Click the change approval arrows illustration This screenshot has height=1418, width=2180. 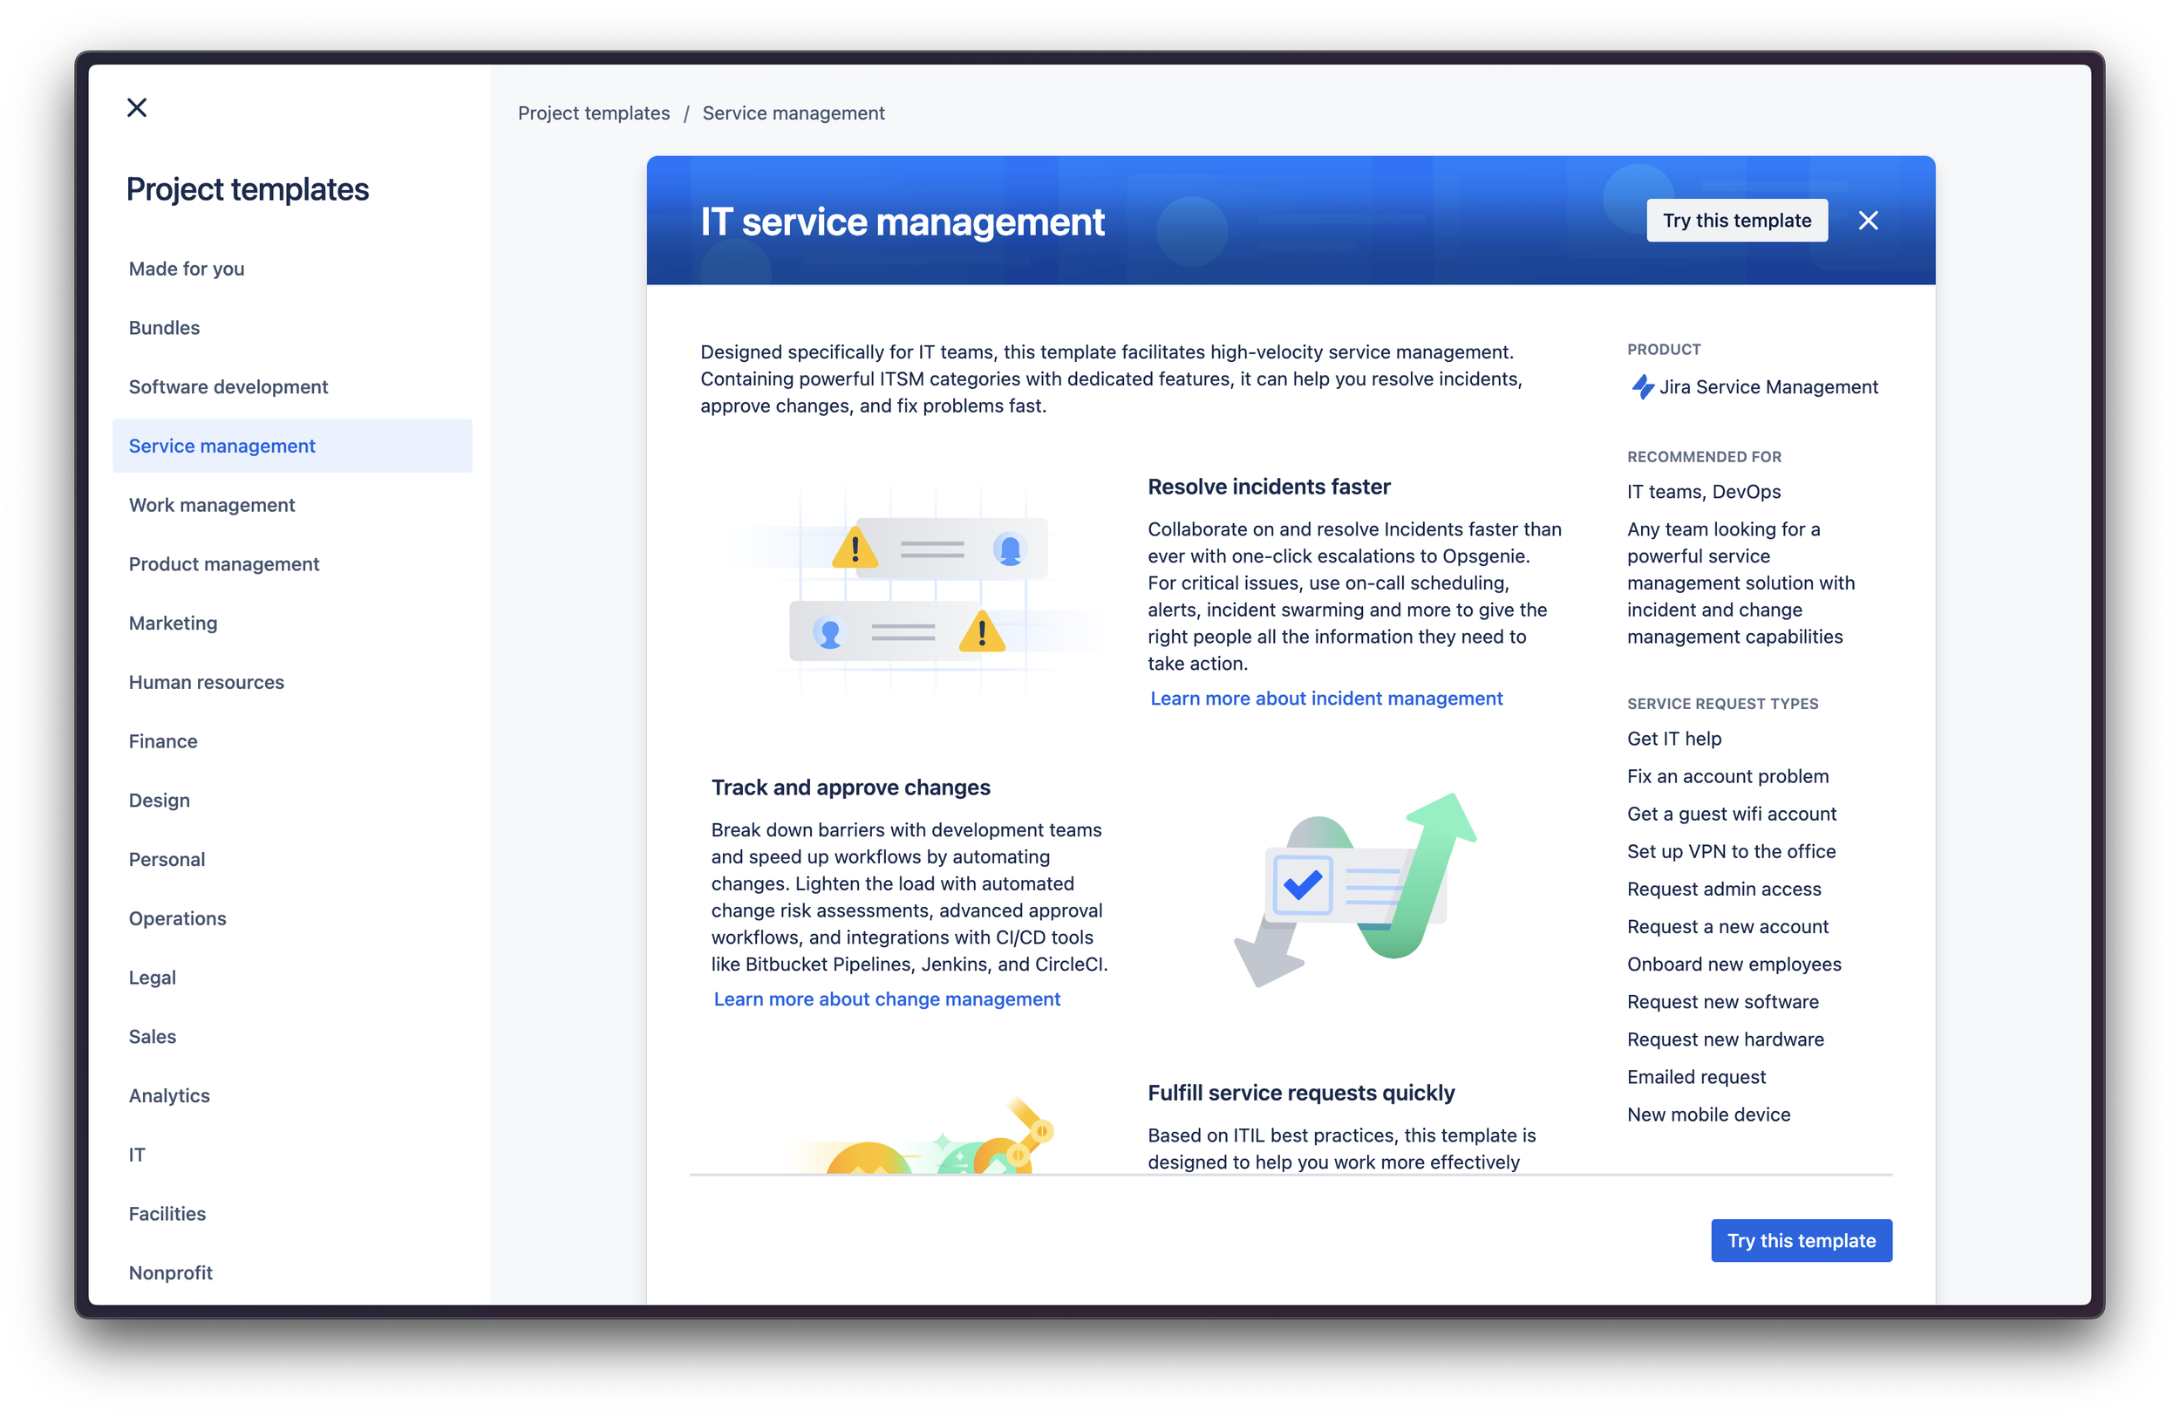pos(1356,890)
